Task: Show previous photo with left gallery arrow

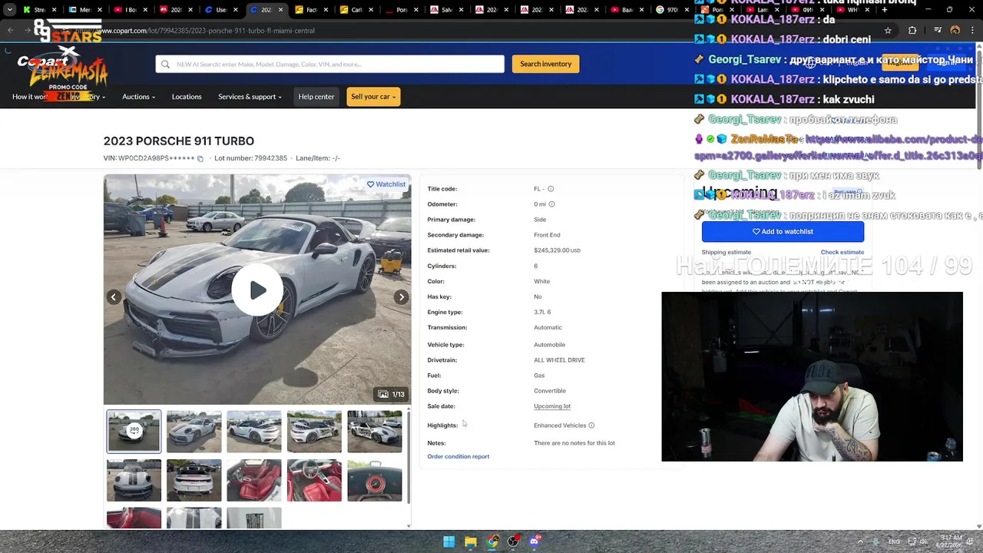Action: click(114, 297)
